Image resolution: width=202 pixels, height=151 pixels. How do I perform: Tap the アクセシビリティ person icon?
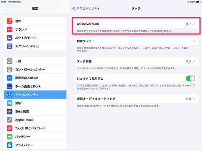10,95
